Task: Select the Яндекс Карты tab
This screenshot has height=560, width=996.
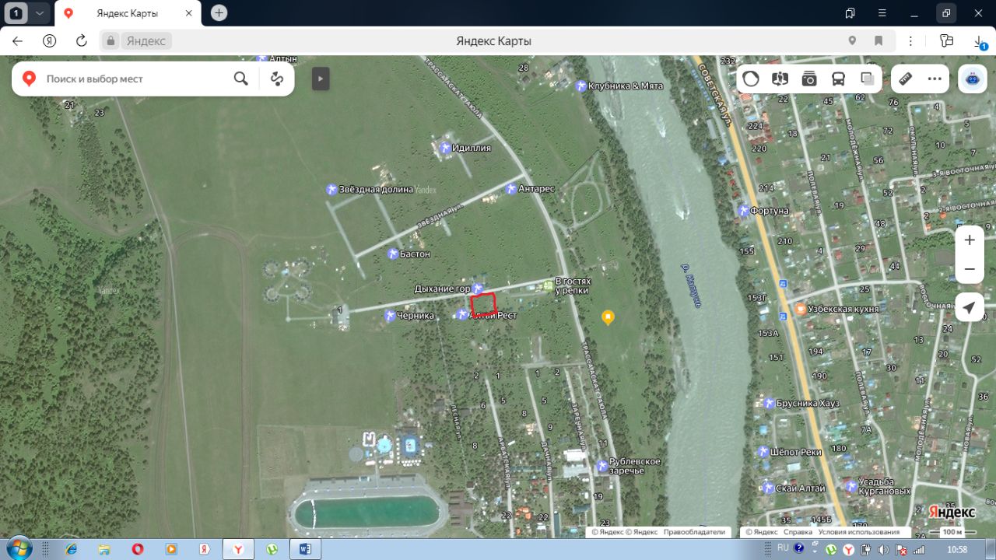Action: [x=128, y=13]
